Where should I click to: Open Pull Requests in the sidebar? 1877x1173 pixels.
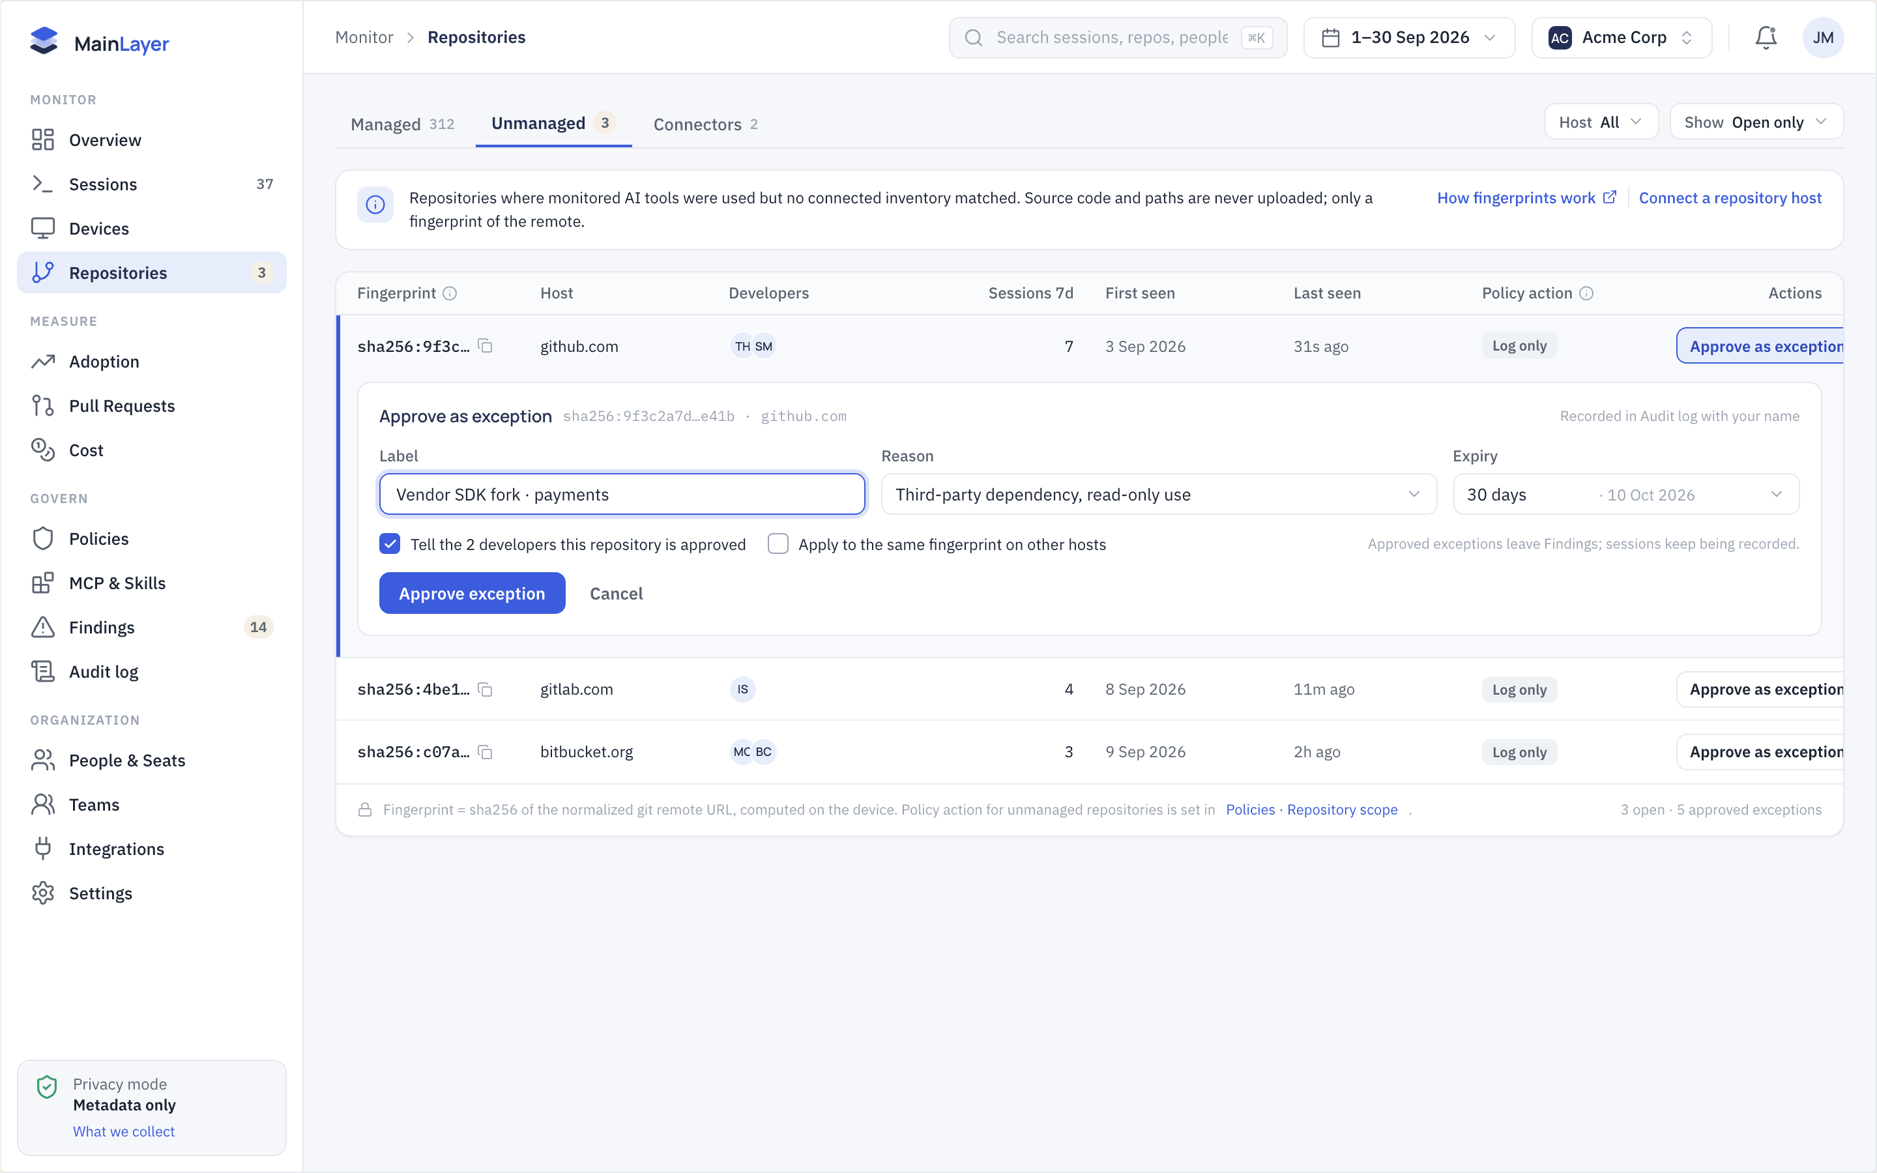(x=151, y=406)
